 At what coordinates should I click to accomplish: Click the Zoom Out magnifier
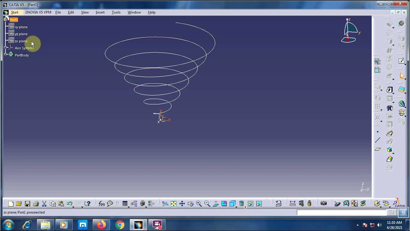[207, 204]
